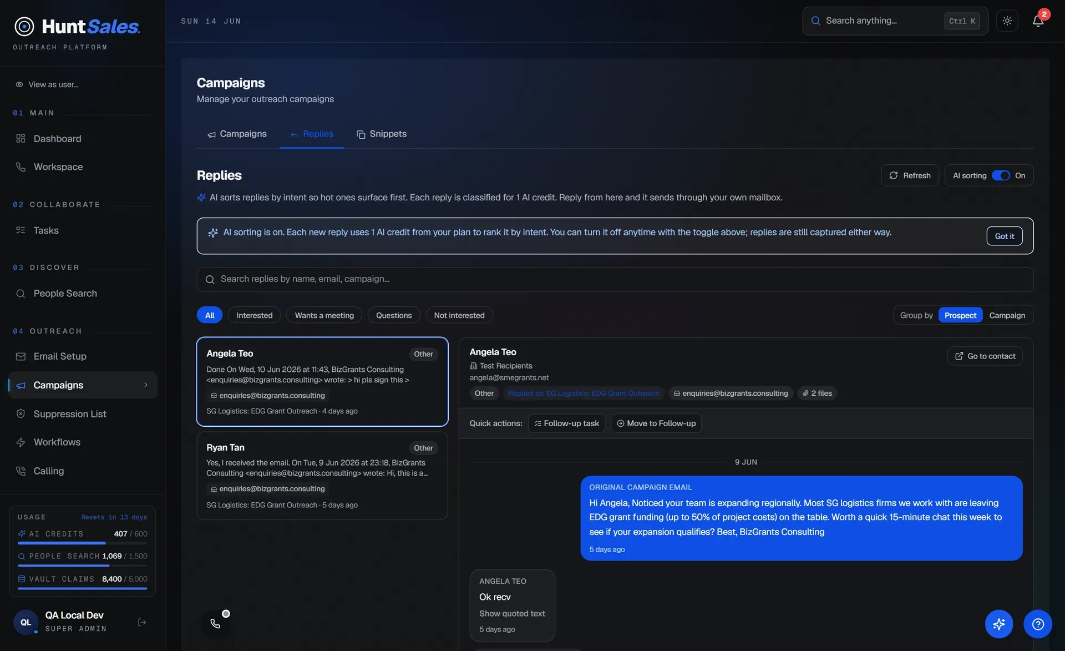1065x651 pixels.
Task: Filter by Questions
Action: pos(394,315)
